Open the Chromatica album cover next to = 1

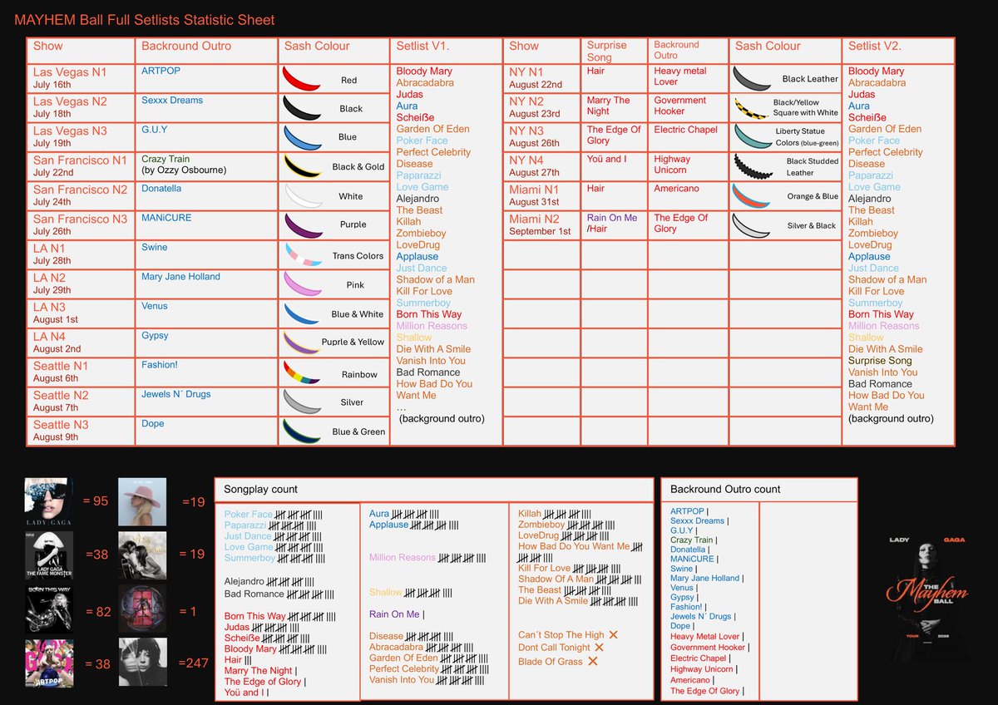[142, 609]
